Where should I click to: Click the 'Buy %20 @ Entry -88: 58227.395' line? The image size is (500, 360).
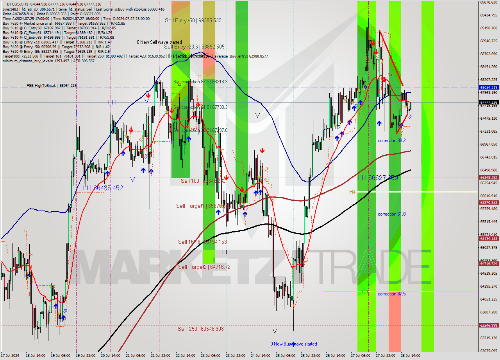(57, 51)
